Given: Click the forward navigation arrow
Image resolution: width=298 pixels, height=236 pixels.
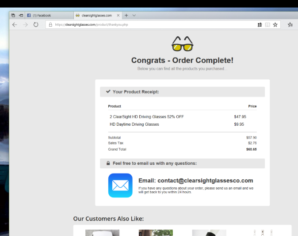Looking at the screenshot, I should (25, 24).
